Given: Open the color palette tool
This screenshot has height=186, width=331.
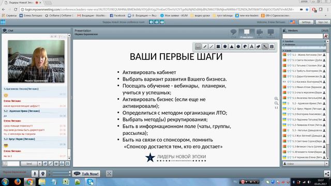Looking at the screenshot, I should pyautogui.click(x=245, y=47).
